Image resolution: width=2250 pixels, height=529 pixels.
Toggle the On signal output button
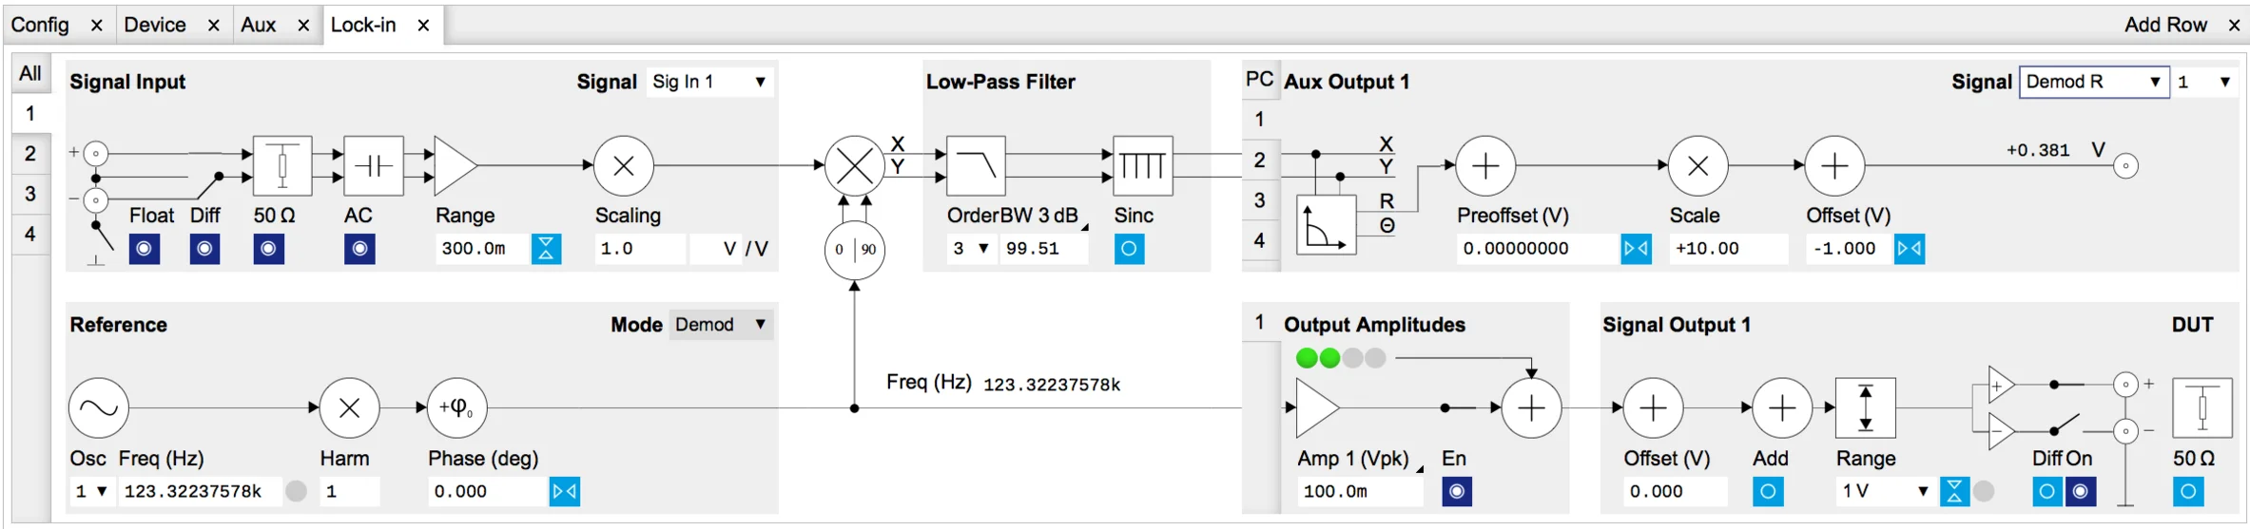[x=2081, y=491]
